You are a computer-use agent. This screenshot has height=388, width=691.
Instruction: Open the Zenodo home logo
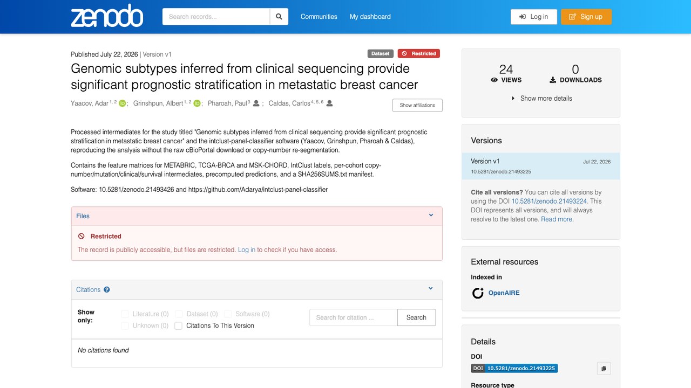tap(107, 17)
